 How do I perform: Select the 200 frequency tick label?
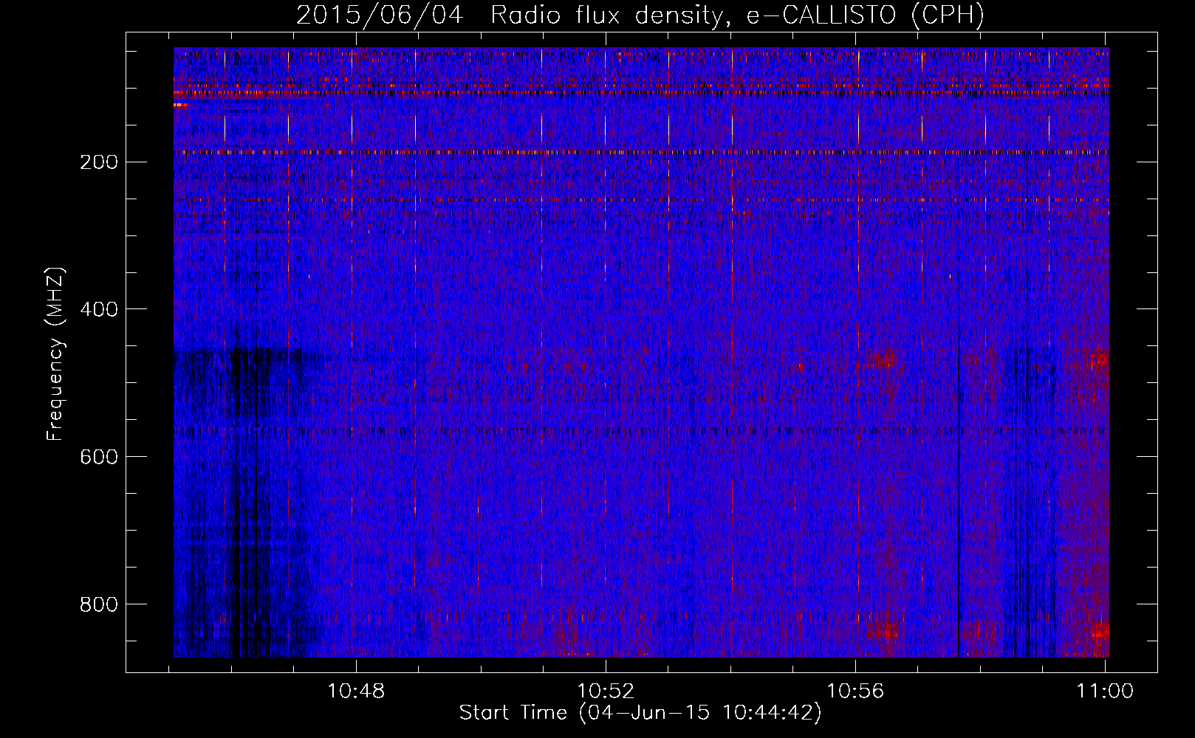(x=99, y=162)
